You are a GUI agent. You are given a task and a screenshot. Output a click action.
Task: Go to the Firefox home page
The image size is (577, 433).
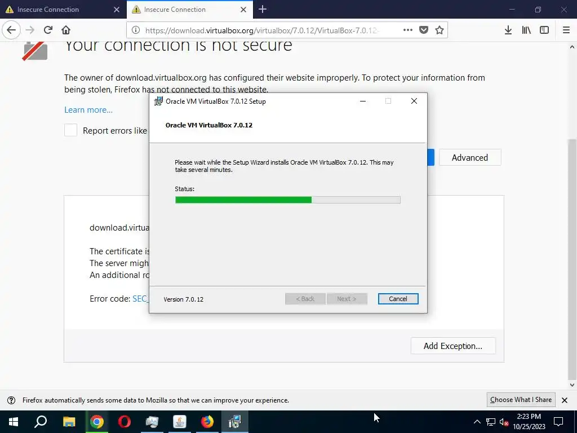[x=66, y=30]
